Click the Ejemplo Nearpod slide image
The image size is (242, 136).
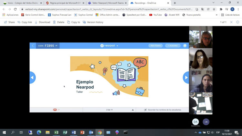[109, 77]
